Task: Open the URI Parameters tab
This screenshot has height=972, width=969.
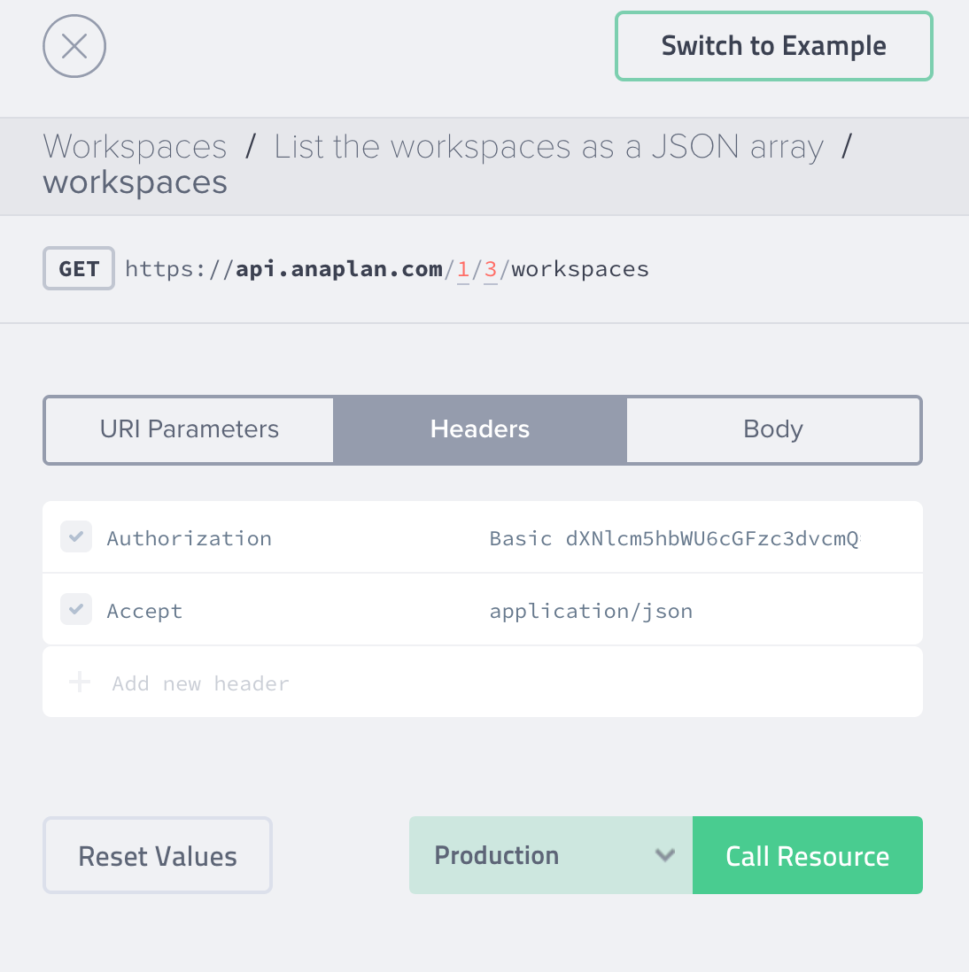Action: coord(190,429)
